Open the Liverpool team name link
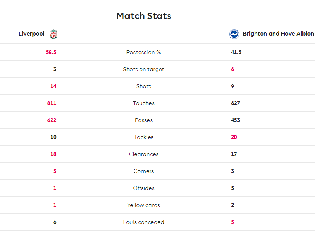The image size is (315, 237). [x=32, y=34]
